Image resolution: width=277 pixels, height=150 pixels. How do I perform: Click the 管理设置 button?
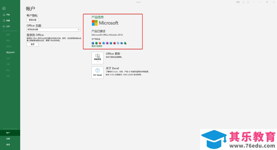tap(33, 20)
